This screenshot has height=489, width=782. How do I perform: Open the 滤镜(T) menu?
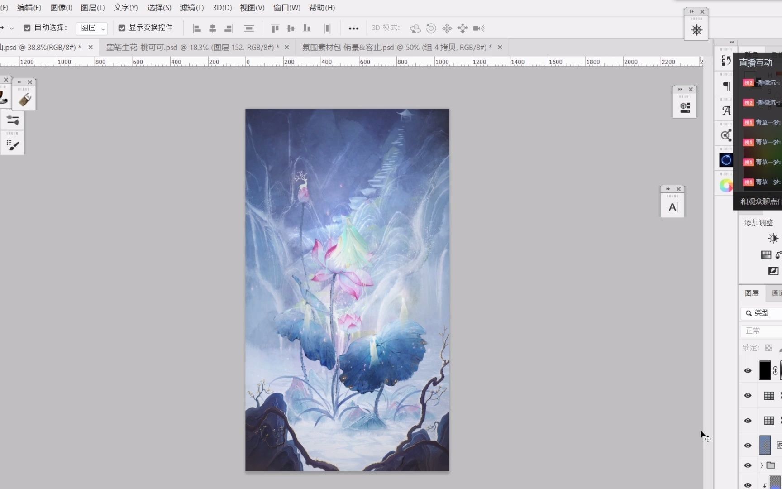point(192,8)
